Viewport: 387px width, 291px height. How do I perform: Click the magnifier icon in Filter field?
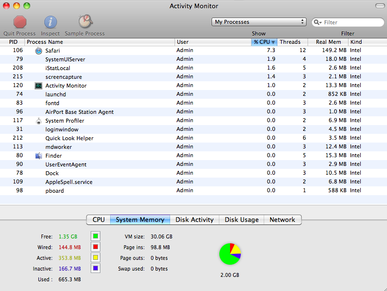[x=317, y=22]
